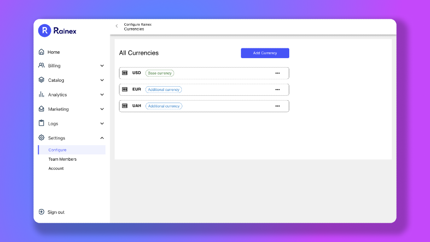Click the Analytics bar chart icon
Screen dimensions: 430x242
pos(42,94)
